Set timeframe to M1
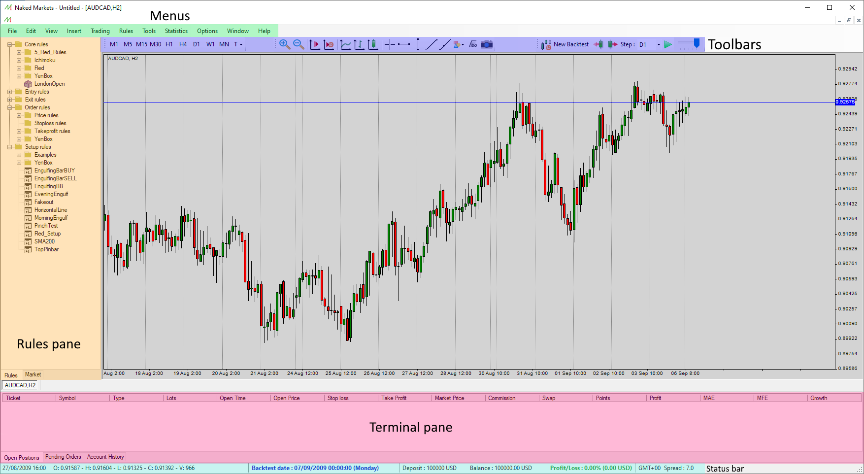Image resolution: width=864 pixels, height=474 pixels. point(114,44)
